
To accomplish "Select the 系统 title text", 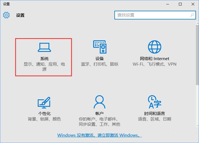I will tap(44, 59).
